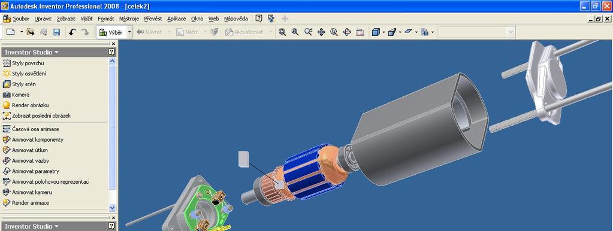Image resolution: width=613 pixels, height=231 pixels.
Task: Open the component opacity dropdown arrow
Action: [x=433, y=32]
